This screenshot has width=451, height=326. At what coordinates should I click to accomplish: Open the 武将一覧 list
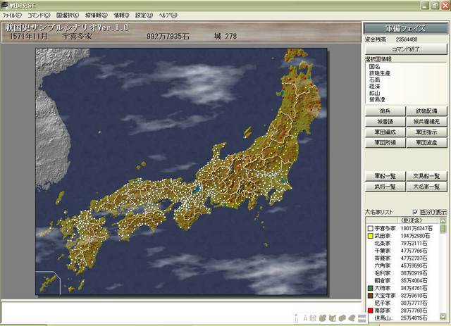pyautogui.click(x=385, y=187)
